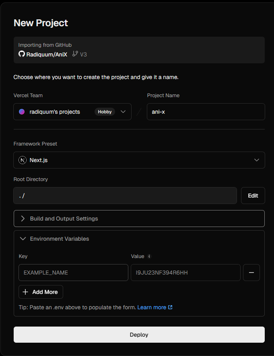Click the gradient team avatar for radiquum's projects
Screen dimensions: 274x356
(x=22, y=112)
